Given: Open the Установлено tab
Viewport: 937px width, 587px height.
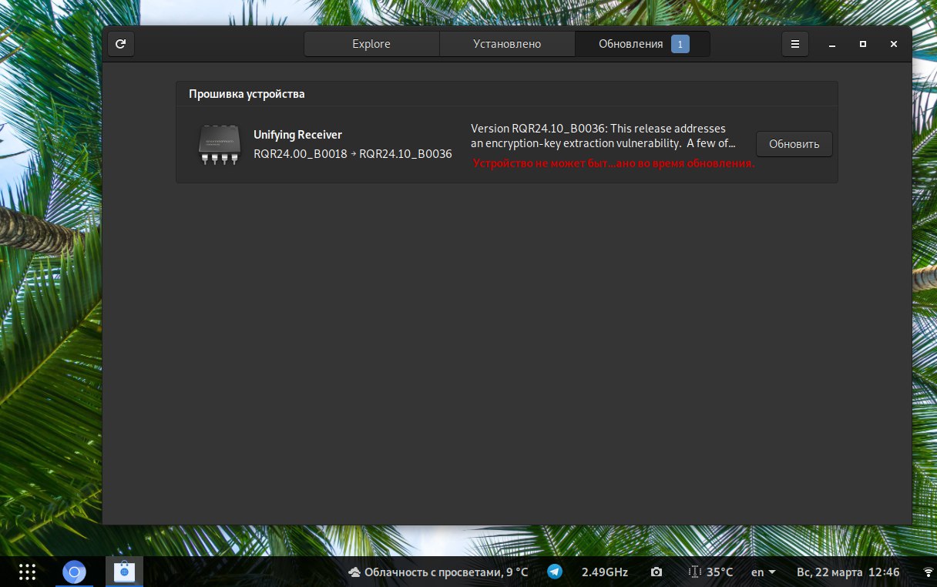Looking at the screenshot, I should [507, 44].
